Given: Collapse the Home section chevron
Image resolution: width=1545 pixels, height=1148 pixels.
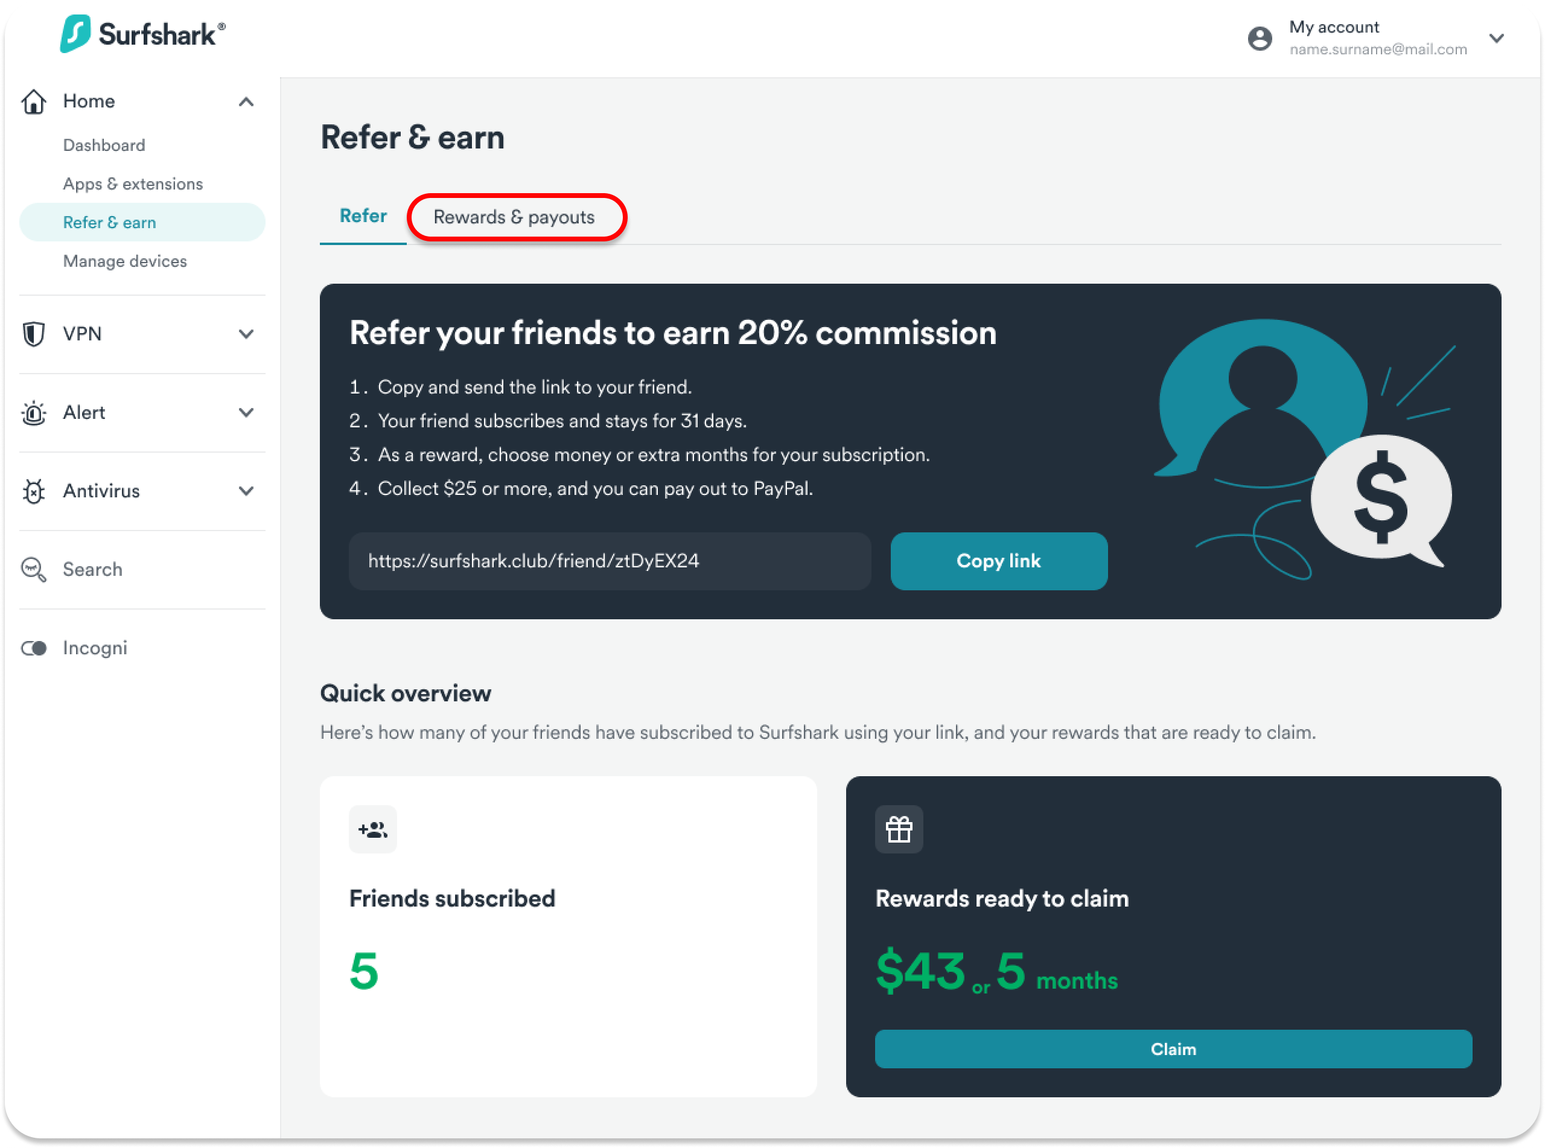Looking at the screenshot, I should [x=246, y=102].
